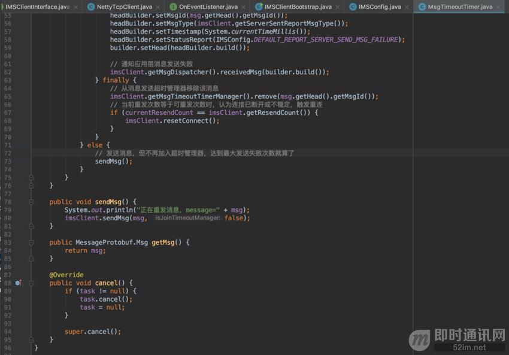Viewport: 509px width, 355px height.
Task: Click the receivedMsg call on line 62
Action: point(241,72)
